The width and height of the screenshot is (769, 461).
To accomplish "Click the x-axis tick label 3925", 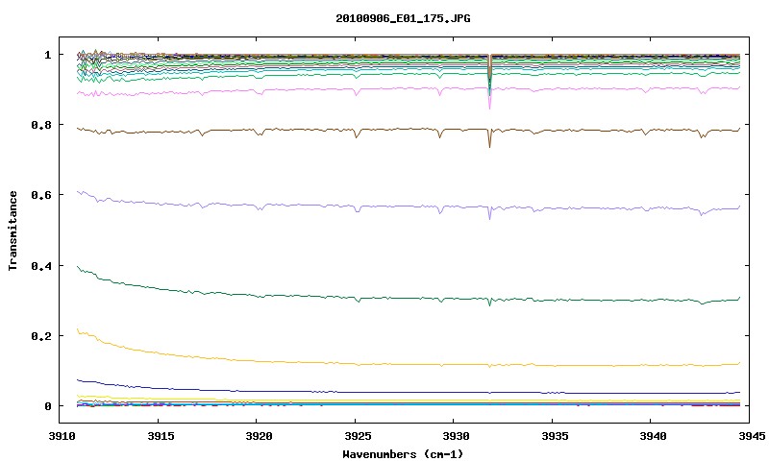I will pyautogui.click(x=358, y=436).
